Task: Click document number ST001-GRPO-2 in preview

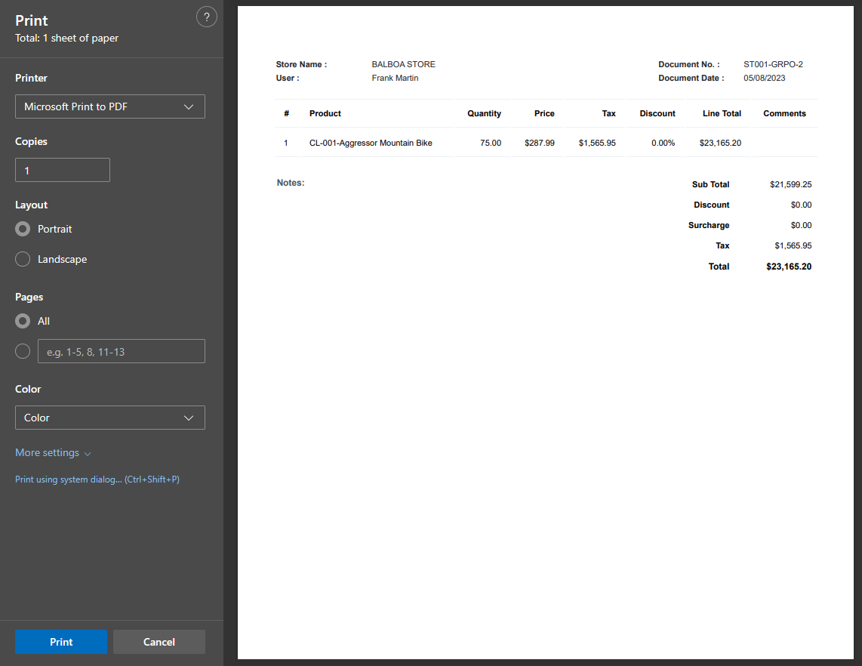Action: point(773,64)
